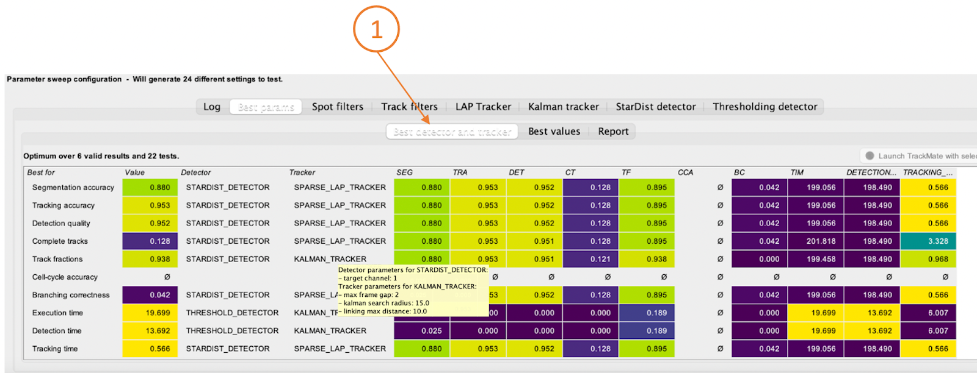977x373 pixels.
Task: Click Value 19.699 in Execution time row
Action: [x=150, y=313]
